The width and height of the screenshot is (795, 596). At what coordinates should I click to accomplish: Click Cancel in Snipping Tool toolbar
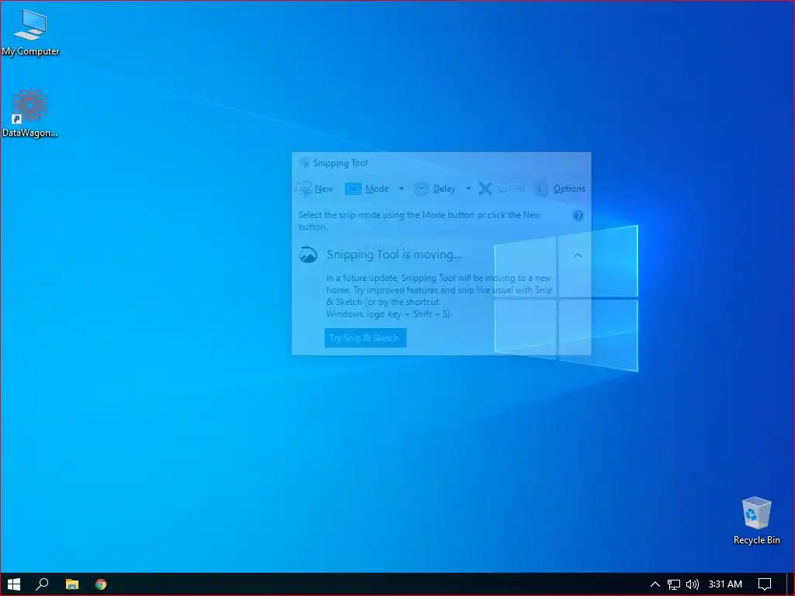(x=502, y=189)
